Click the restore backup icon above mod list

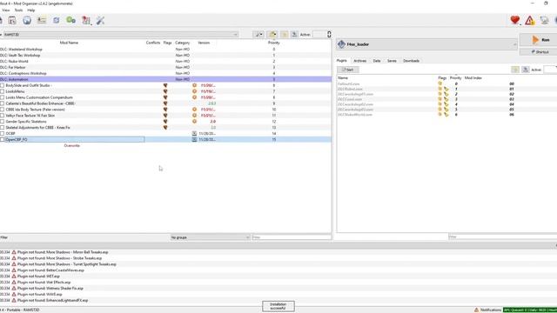coord(285,35)
